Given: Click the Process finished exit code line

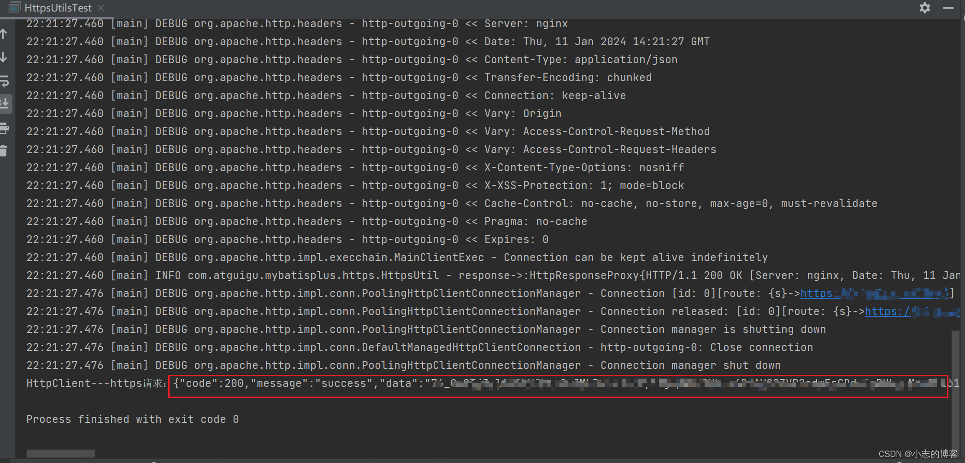Looking at the screenshot, I should pyautogui.click(x=132, y=419).
